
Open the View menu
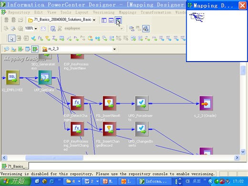52,12
